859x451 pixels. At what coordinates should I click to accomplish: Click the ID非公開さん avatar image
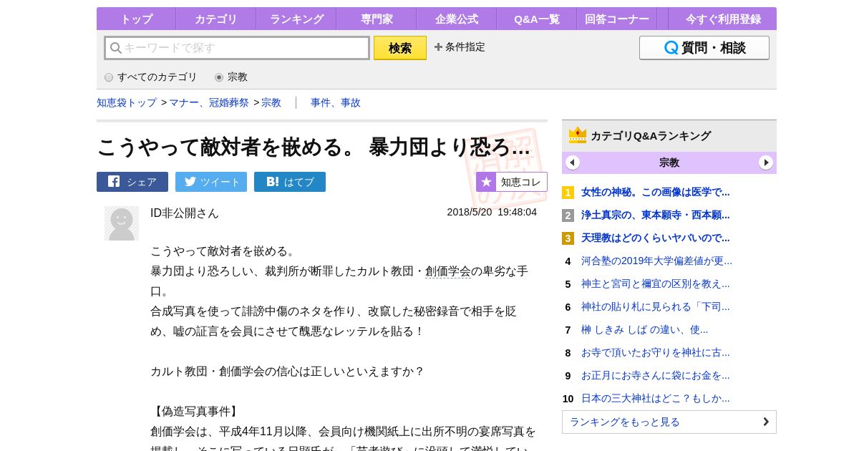[122, 223]
